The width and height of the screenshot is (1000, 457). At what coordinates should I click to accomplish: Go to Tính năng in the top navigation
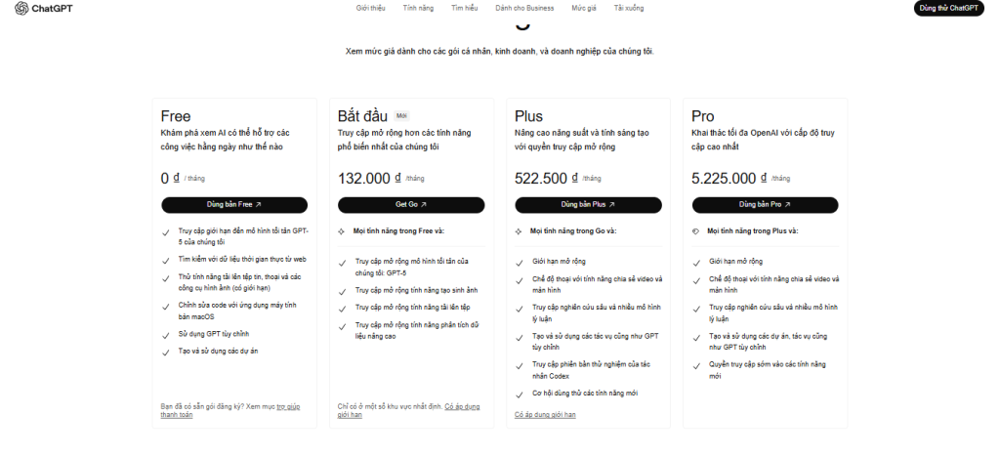pos(417,8)
